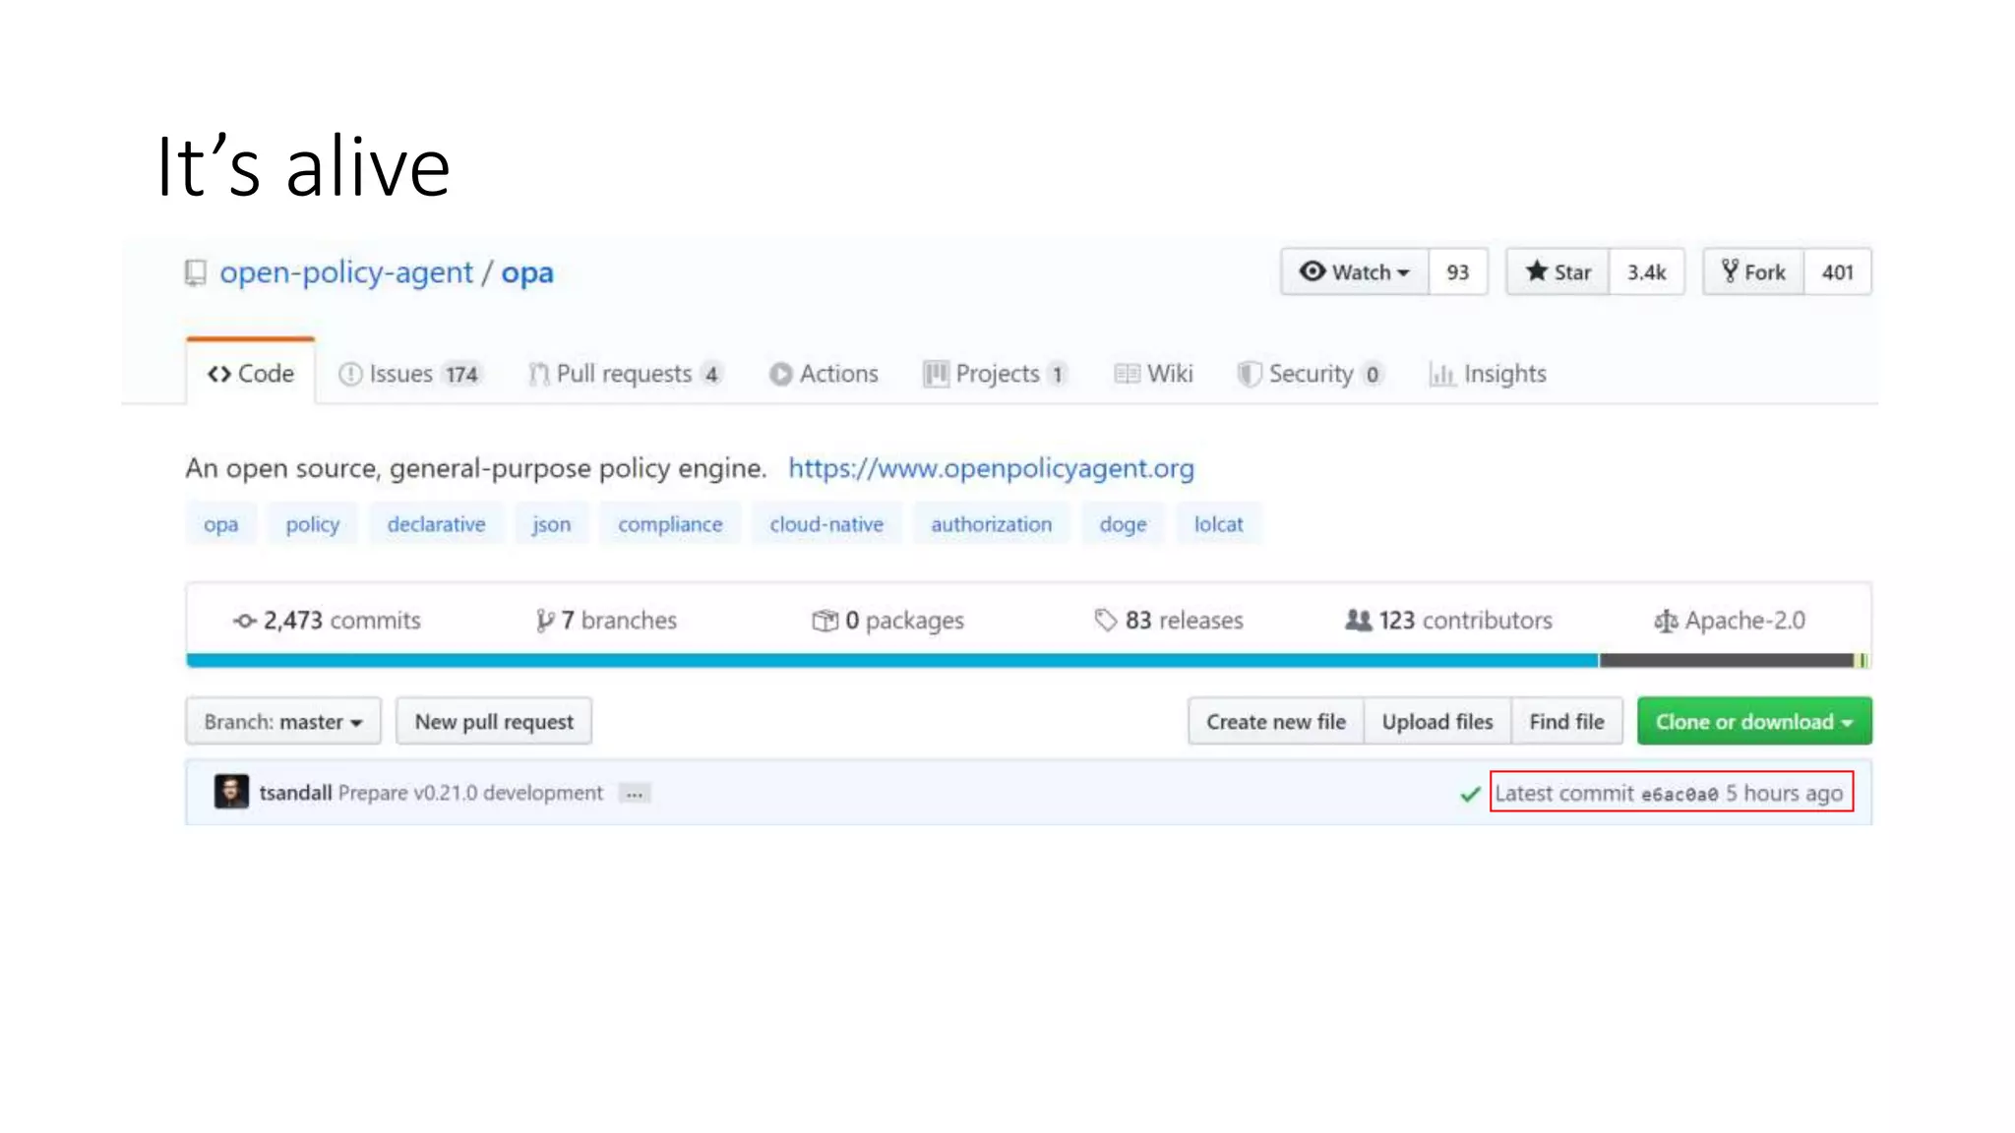Star the opa repository
The height and width of the screenshot is (1133, 2015).
(1557, 272)
